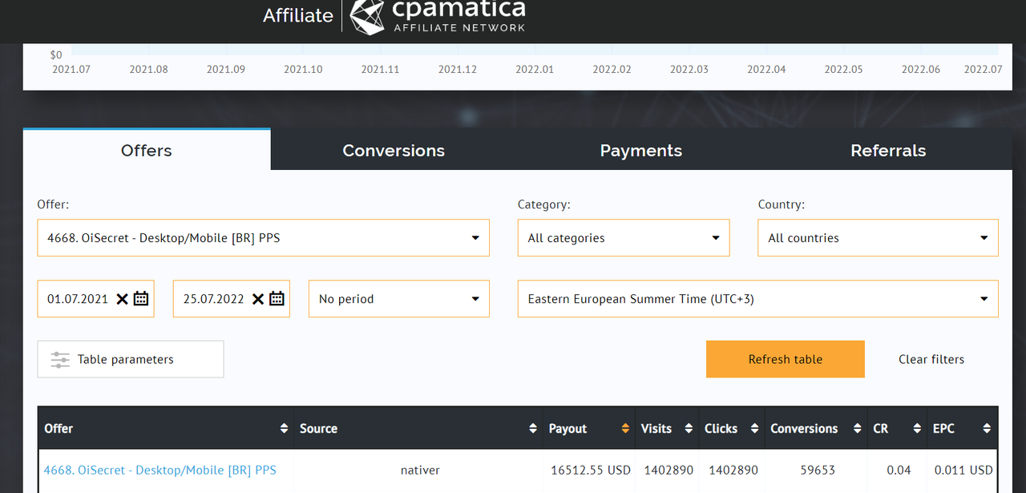Screen dimensions: 1026x493
Task: Open the All categories dropdown
Action: (624, 238)
